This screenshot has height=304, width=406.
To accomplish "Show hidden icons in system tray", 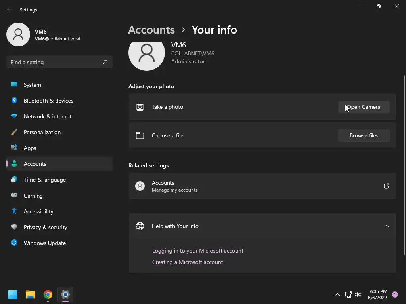I will tap(337, 294).
